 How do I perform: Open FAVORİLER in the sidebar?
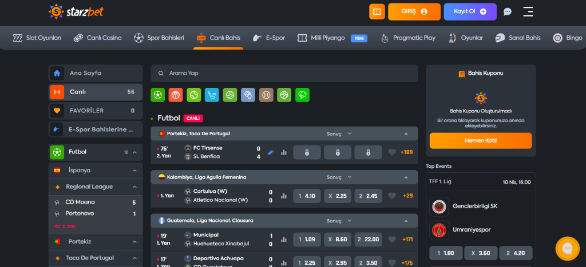click(x=96, y=111)
